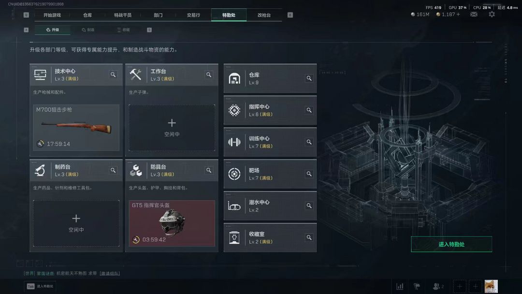Open settings with the gear icon

[492, 15]
